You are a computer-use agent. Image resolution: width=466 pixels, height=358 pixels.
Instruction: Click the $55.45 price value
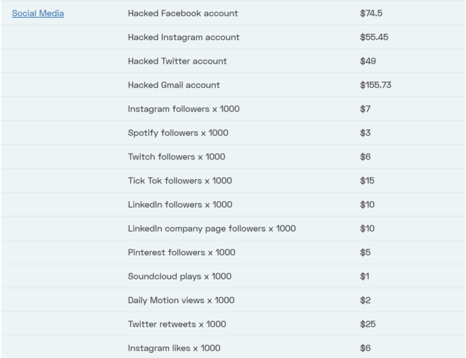click(x=374, y=37)
